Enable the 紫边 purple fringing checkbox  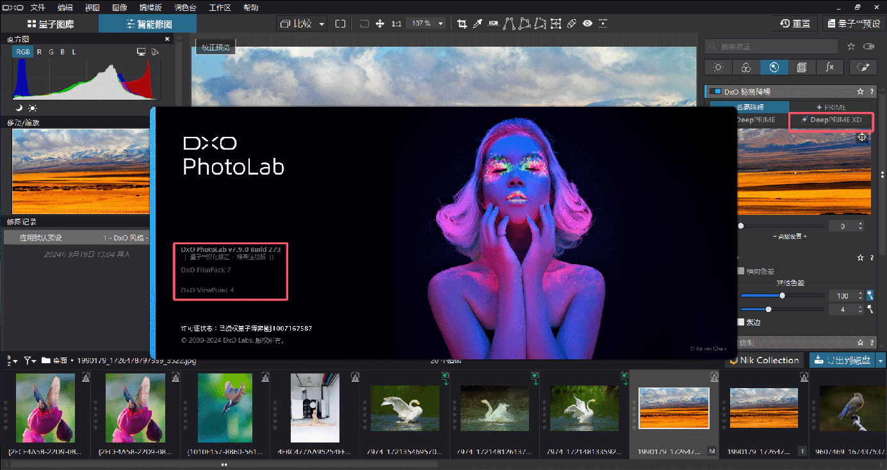click(x=742, y=322)
